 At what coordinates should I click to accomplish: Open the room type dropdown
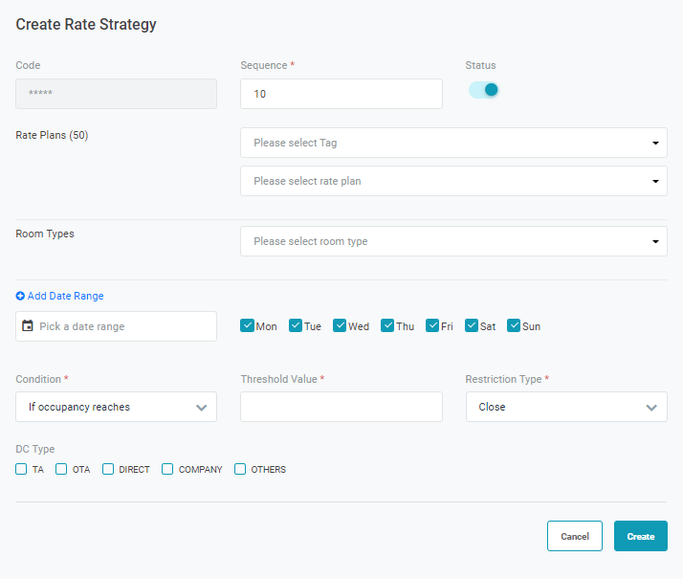(x=453, y=241)
